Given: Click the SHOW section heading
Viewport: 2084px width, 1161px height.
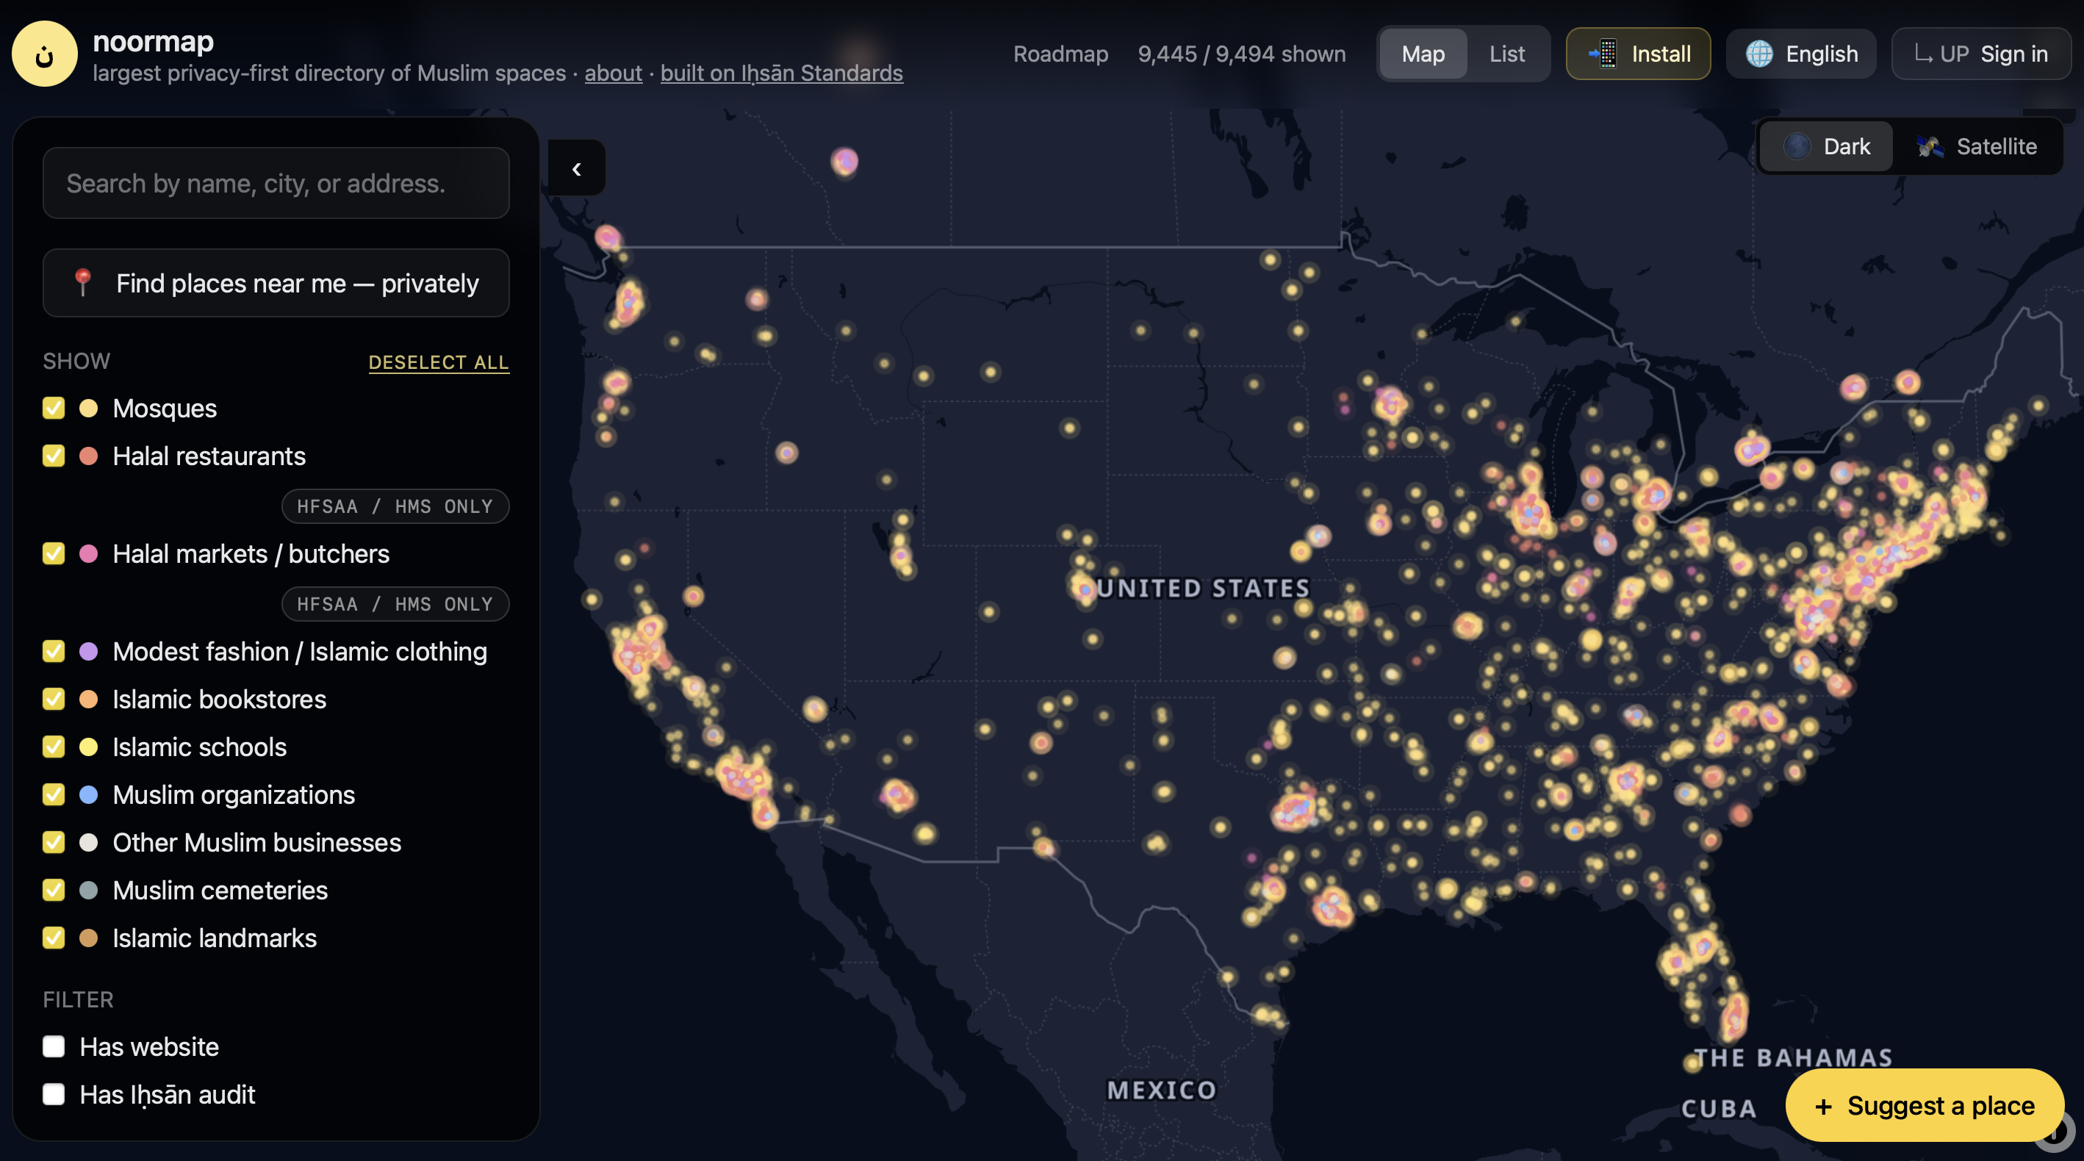Looking at the screenshot, I should tap(76, 361).
